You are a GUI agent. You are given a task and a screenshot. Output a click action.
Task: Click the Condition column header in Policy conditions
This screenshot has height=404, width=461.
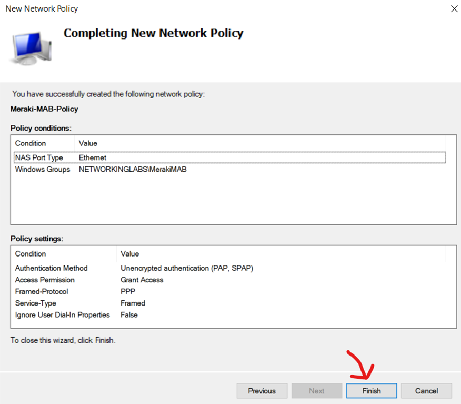[43, 143]
